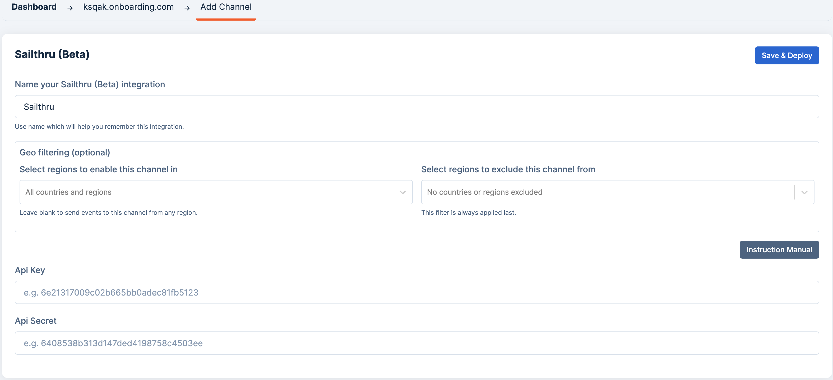The image size is (833, 380).
Task: Open ksqak.onboarding.com breadcrumb
Action: 128,7
